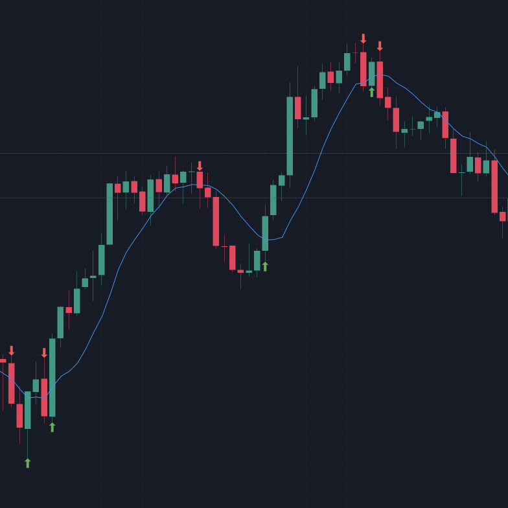Click the red candle below the rightmost red arrow
This screenshot has width=508, height=508.
point(380,80)
